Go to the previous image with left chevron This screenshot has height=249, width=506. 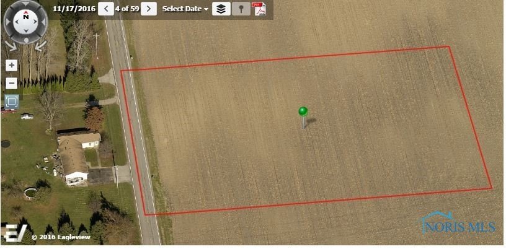(106, 9)
